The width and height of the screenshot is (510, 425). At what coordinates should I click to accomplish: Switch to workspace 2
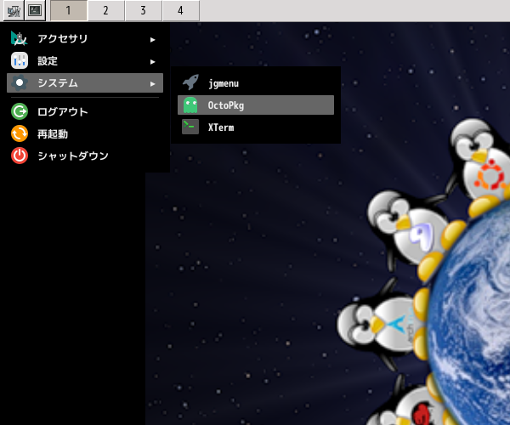point(106,10)
